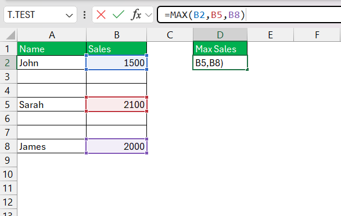The height and width of the screenshot is (216, 341).
Task: Click the fill handle of the active cell D2
Action: pos(247,70)
